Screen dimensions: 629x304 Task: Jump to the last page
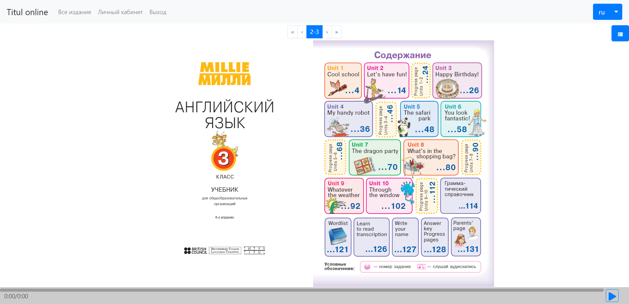(336, 32)
